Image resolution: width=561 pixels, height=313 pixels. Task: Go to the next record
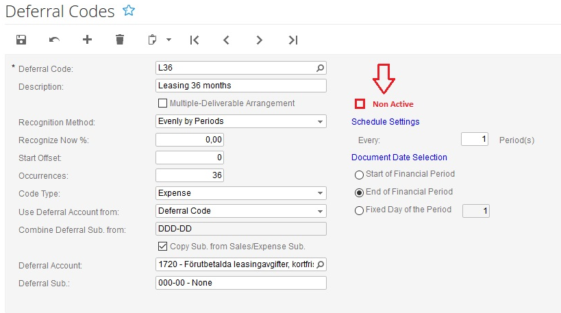coord(260,40)
